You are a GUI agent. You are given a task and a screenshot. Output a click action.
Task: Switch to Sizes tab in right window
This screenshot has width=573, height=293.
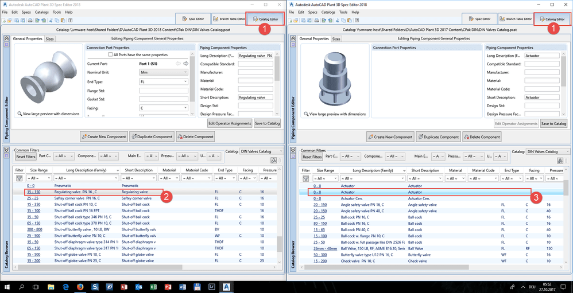(336, 38)
